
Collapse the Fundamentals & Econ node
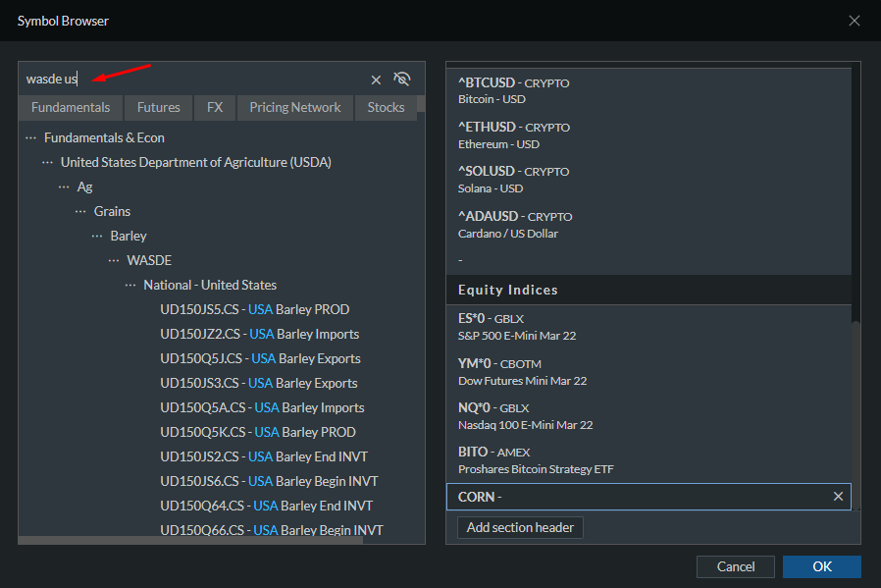coord(30,137)
